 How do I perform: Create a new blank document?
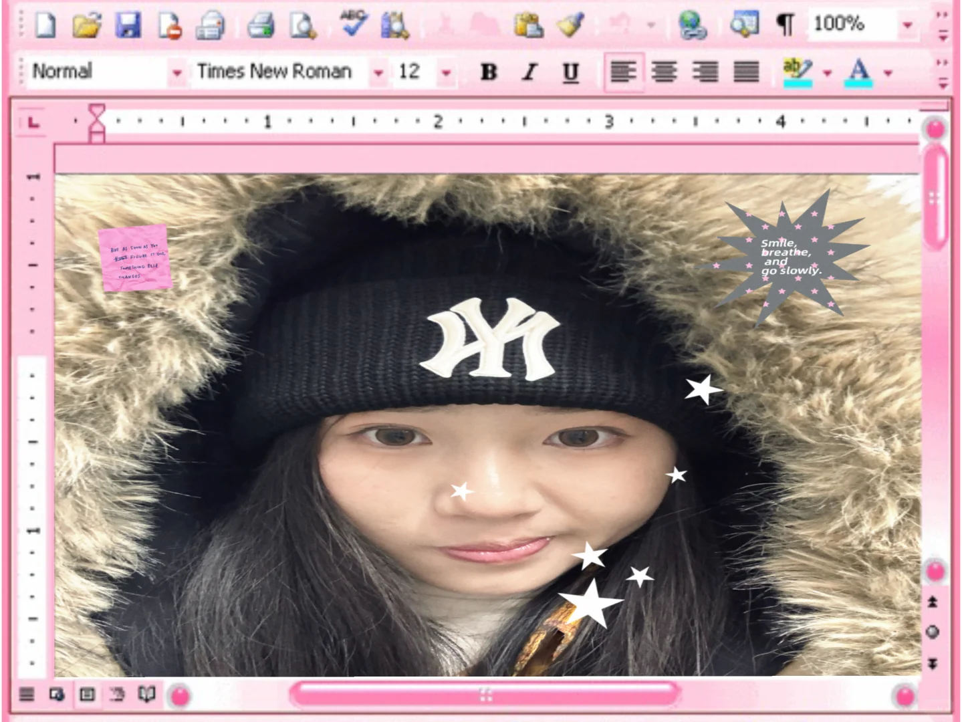pos(45,25)
